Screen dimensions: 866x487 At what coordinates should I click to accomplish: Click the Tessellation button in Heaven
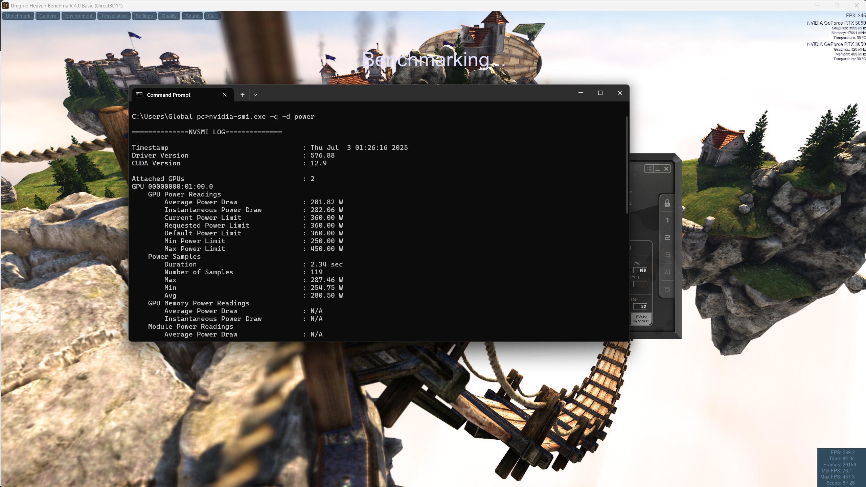[114, 16]
